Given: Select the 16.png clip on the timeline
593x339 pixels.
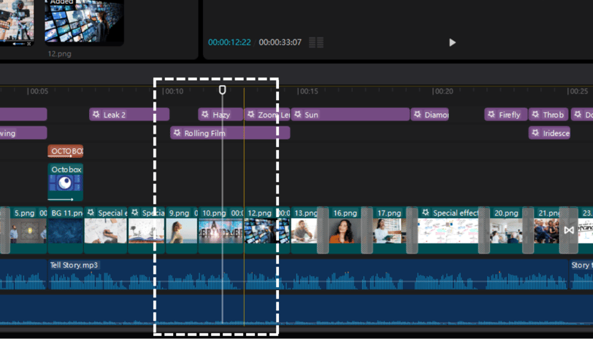Looking at the screenshot, I should coord(345,229).
